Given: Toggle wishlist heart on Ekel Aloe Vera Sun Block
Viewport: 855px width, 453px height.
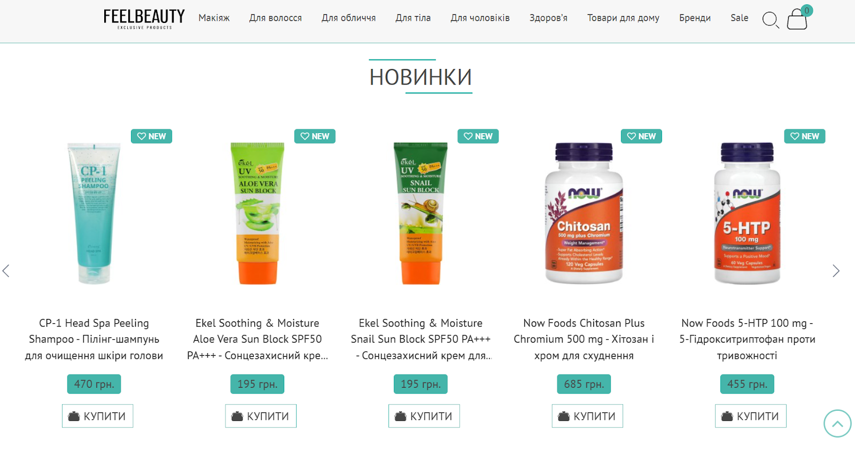Looking at the screenshot, I should [x=305, y=136].
